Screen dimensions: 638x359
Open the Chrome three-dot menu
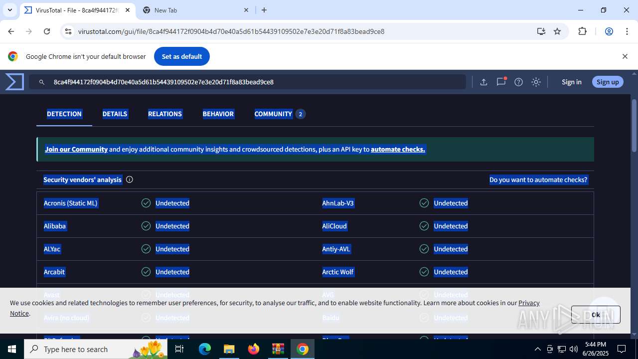click(627, 31)
